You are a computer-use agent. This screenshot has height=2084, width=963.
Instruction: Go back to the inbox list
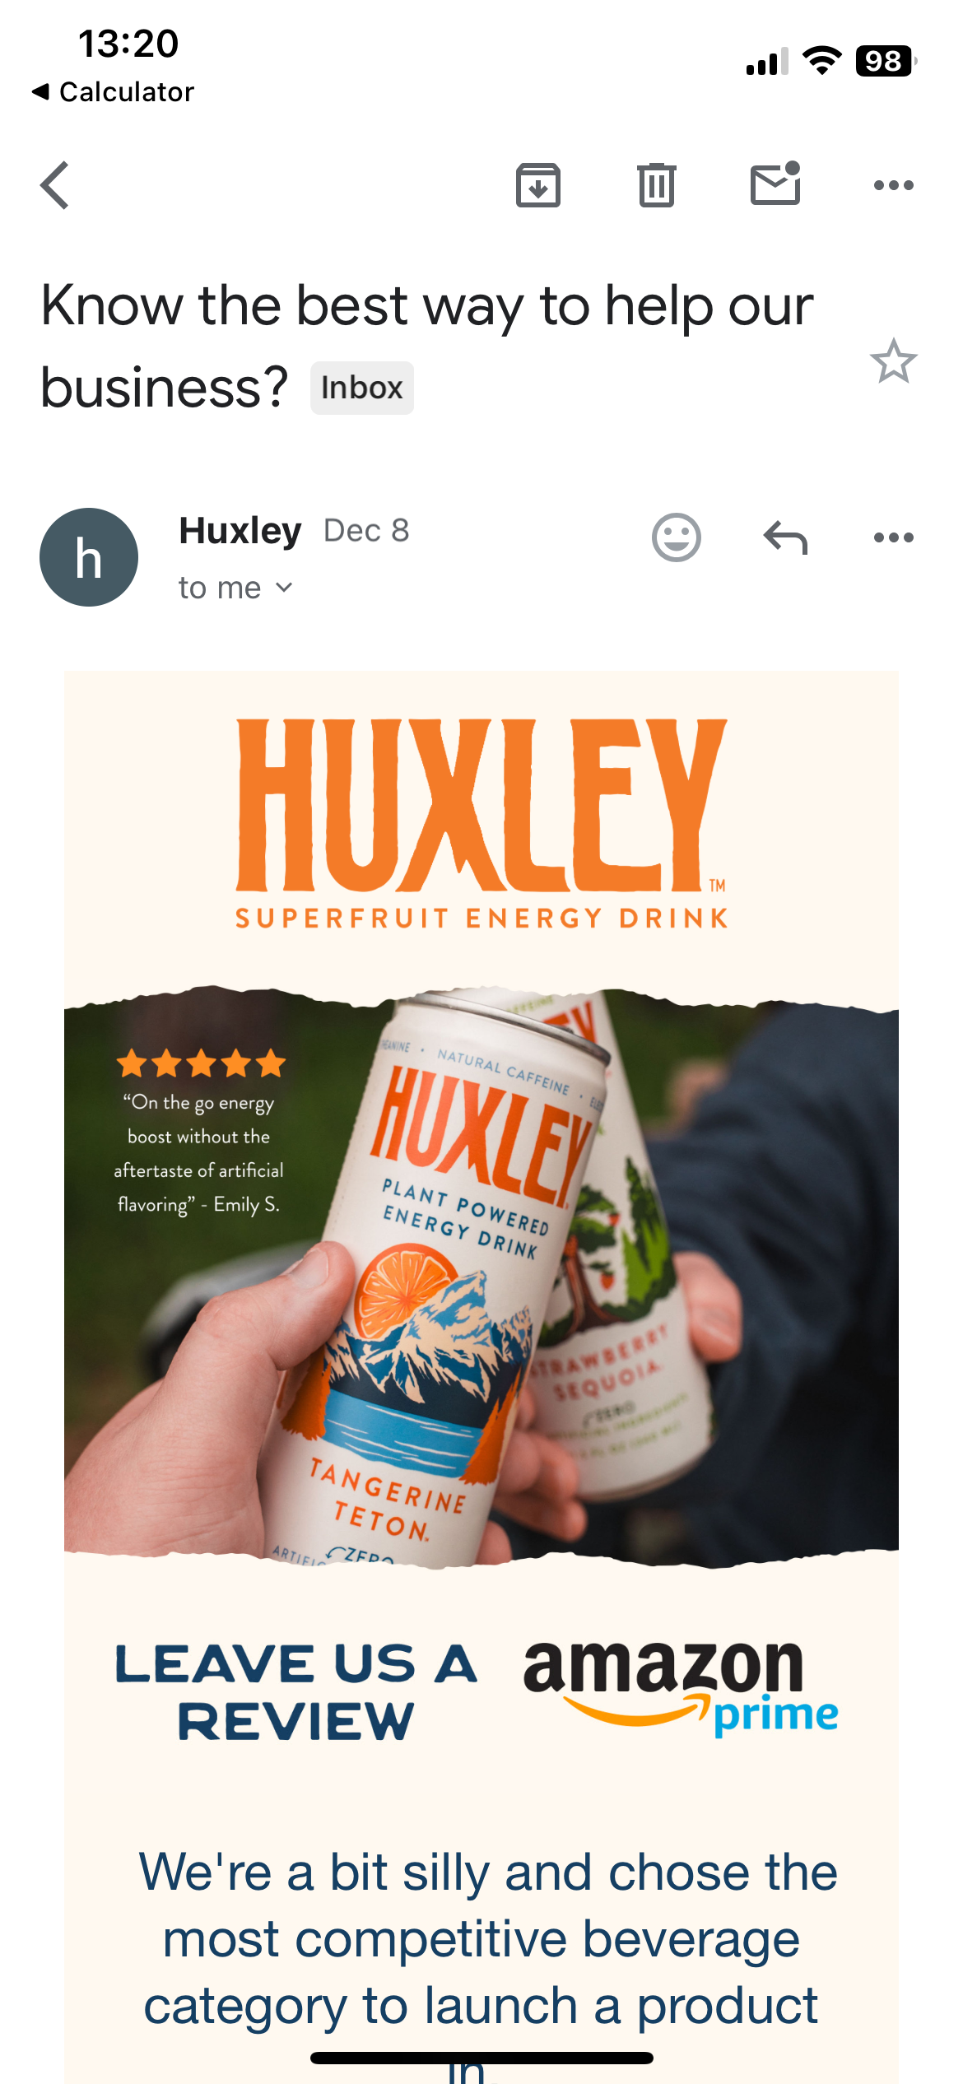55,185
